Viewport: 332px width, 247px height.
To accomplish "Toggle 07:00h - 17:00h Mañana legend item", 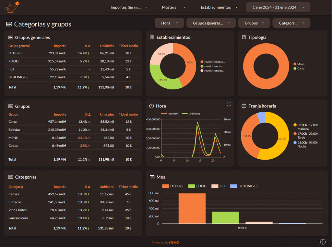I will 306,127.
